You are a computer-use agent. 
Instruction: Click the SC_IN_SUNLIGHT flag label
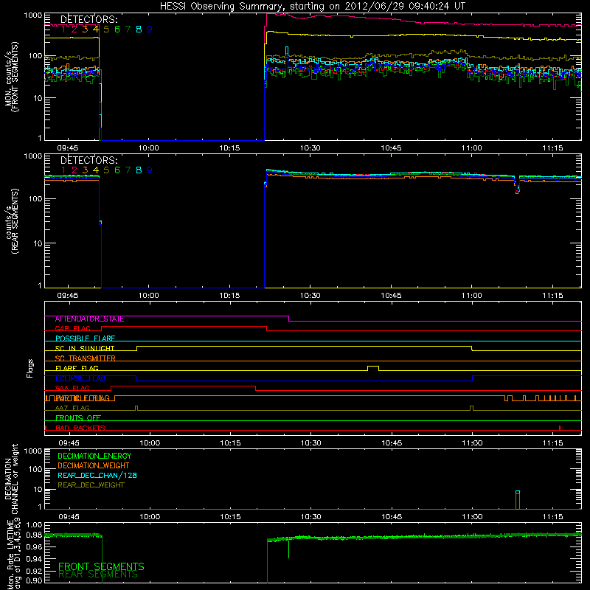[x=85, y=348]
